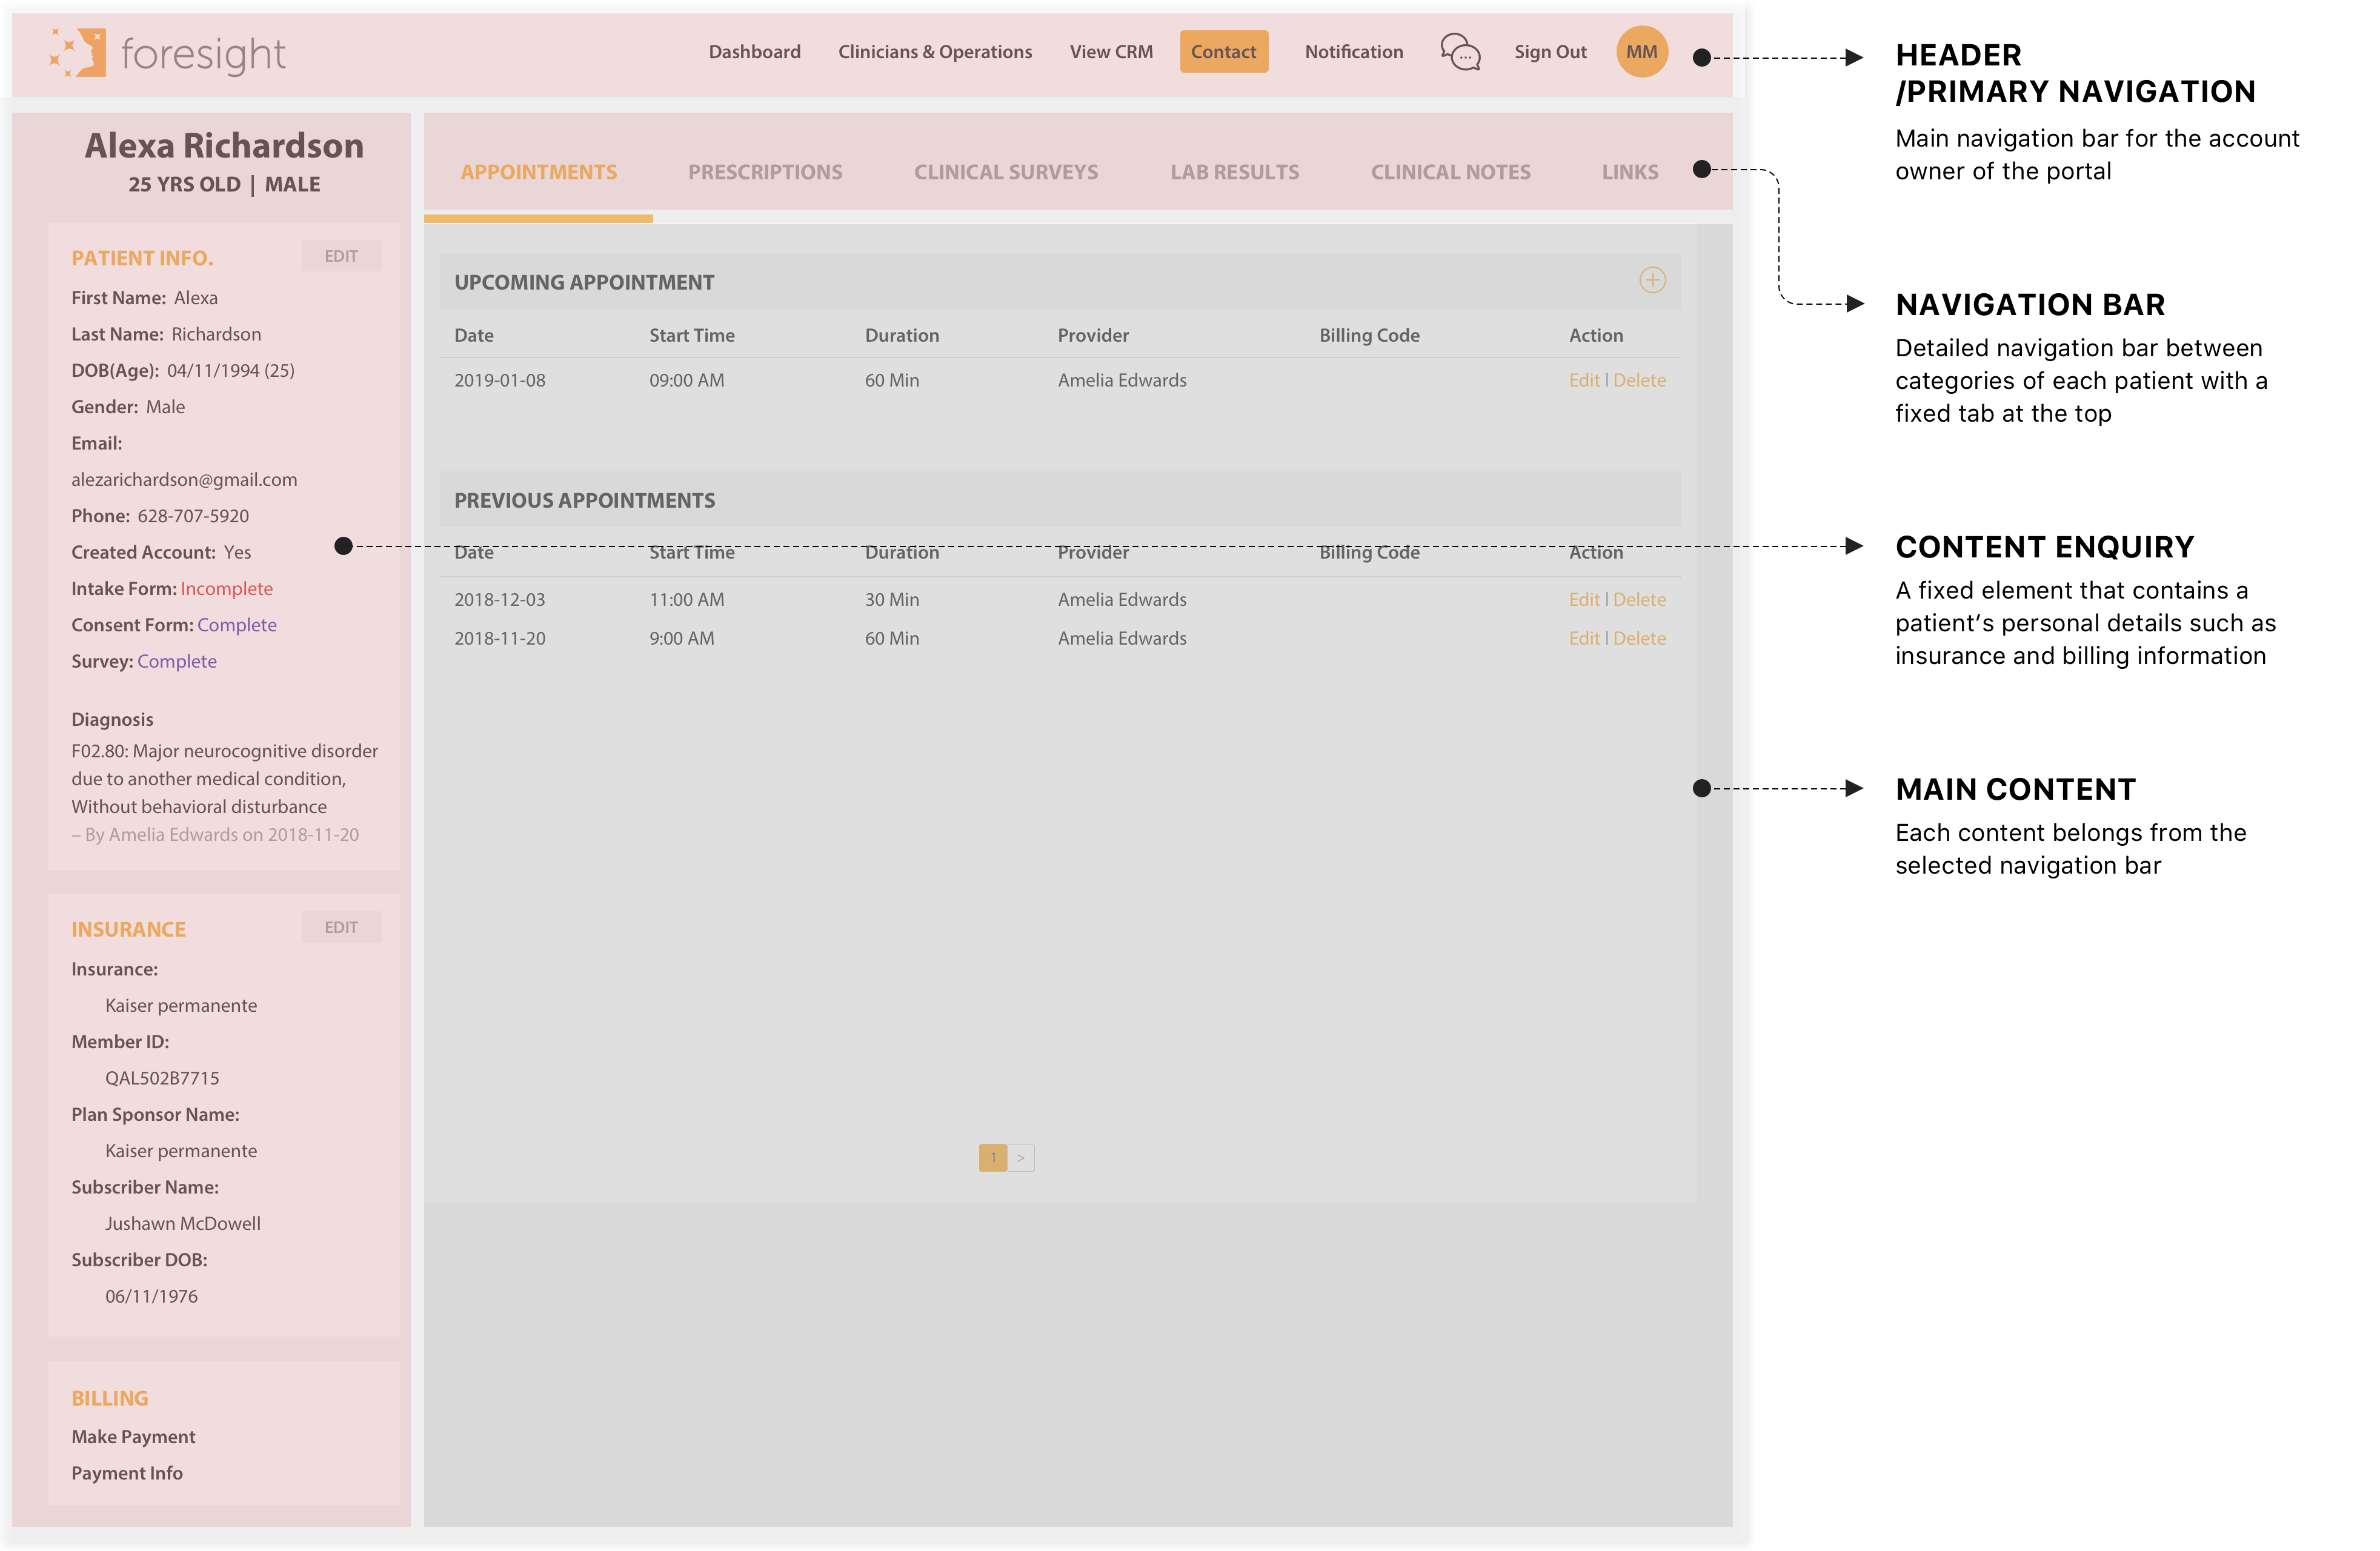
Task: Select page 1 in the pagination control
Action: pos(994,1157)
